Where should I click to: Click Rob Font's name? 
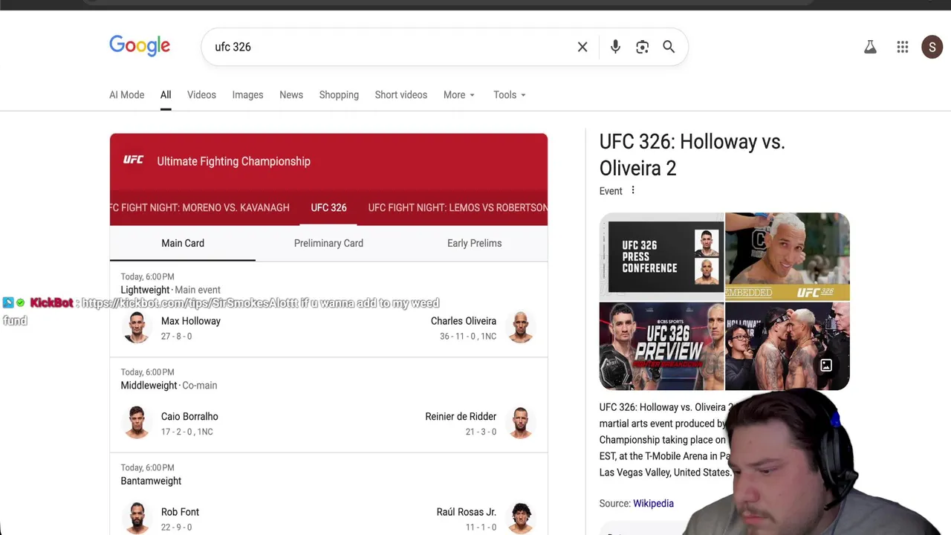180,512
